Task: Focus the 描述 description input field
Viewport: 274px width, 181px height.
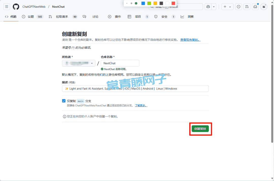Action: click(135, 89)
